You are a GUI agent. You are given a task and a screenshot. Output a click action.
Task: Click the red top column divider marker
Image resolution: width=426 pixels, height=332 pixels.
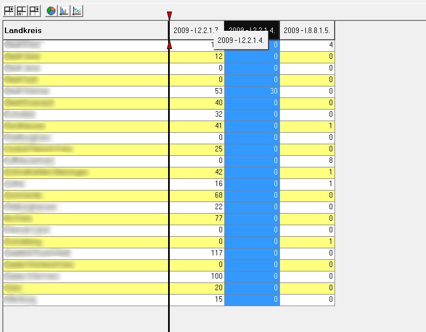[x=169, y=15]
